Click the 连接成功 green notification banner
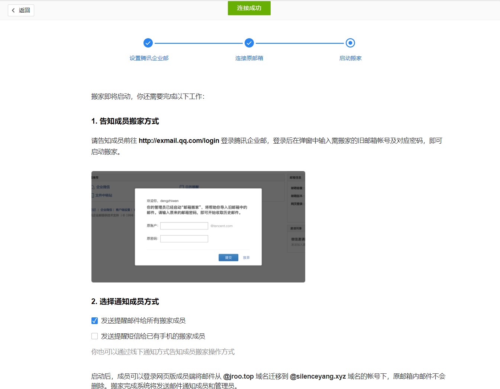Viewport: 500px width, 389px height. 249,8
